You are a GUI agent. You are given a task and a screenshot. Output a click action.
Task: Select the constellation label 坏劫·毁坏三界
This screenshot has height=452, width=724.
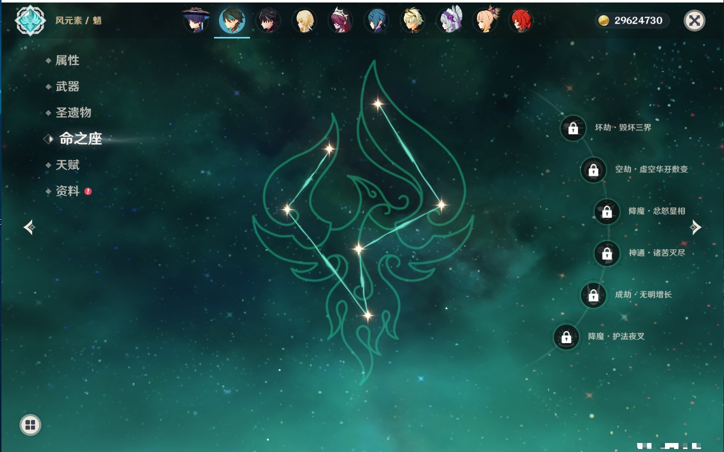pos(623,127)
